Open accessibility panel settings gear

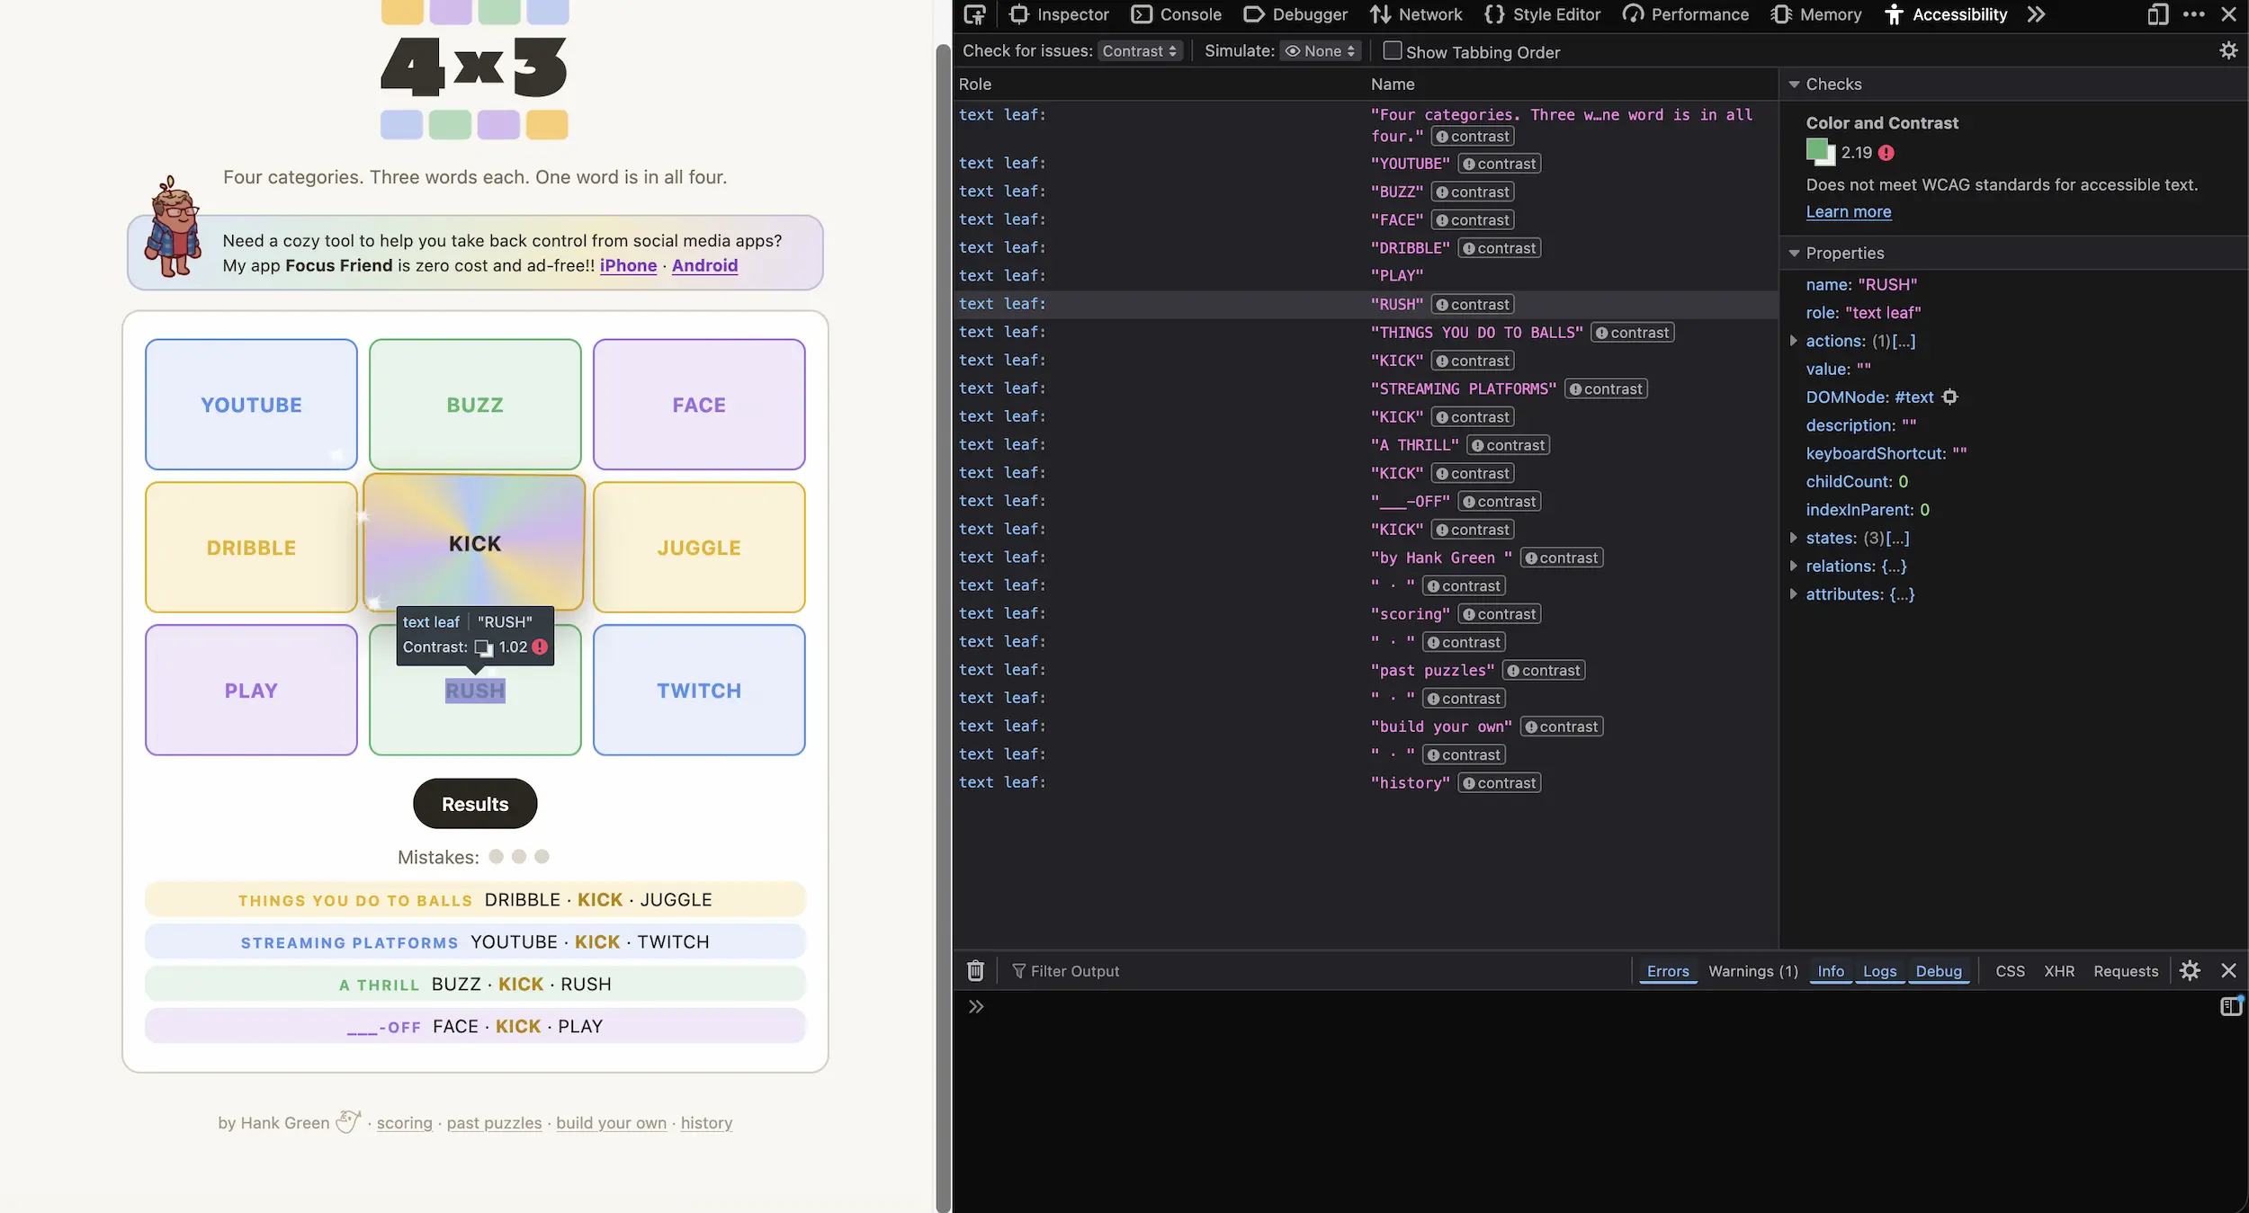coord(2228,51)
